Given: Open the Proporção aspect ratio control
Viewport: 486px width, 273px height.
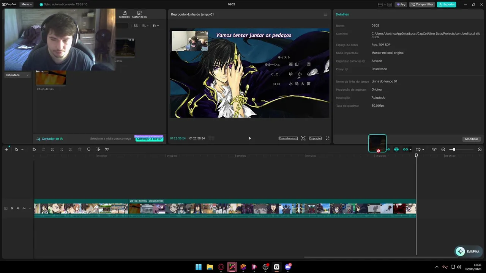Looking at the screenshot, I should (x=315, y=138).
